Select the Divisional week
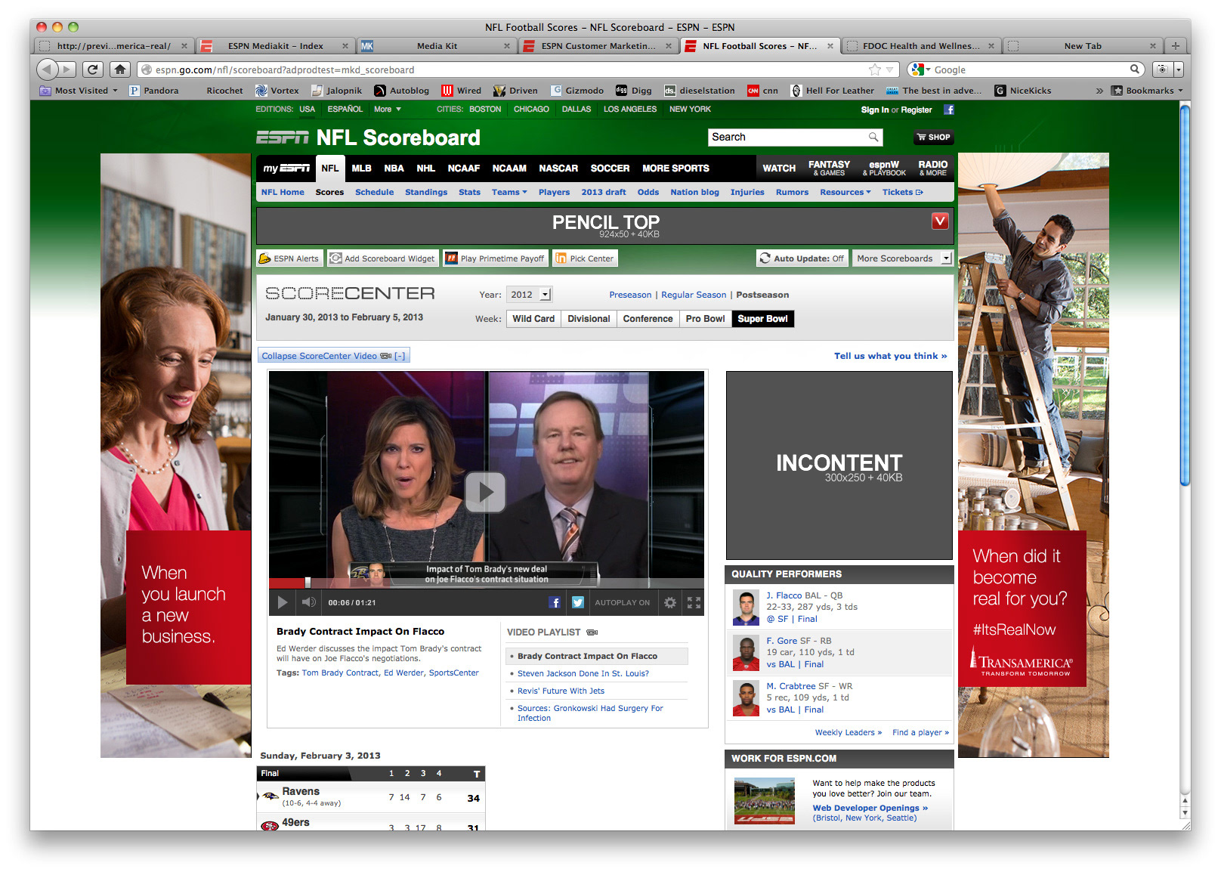The width and height of the screenshot is (1221, 872). [589, 319]
